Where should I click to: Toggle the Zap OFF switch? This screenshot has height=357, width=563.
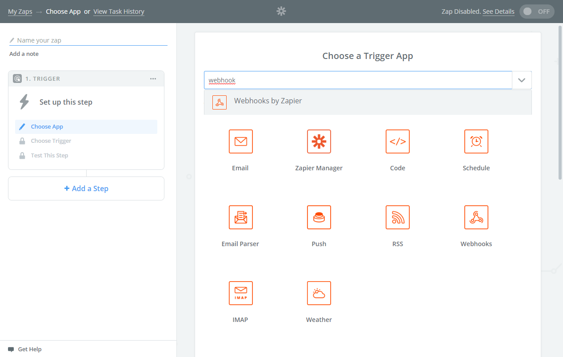pos(537,12)
